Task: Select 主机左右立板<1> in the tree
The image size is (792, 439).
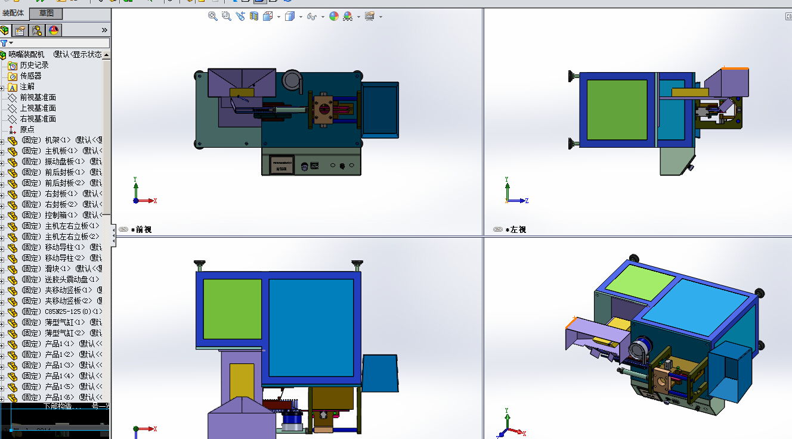Action: [61, 226]
